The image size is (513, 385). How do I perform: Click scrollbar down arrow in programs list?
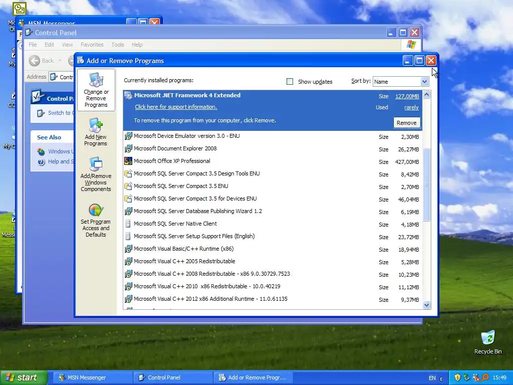(x=427, y=305)
